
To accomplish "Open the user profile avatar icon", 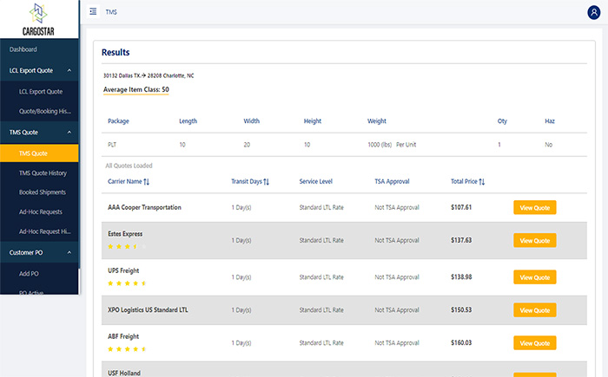I will [x=593, y=12].
